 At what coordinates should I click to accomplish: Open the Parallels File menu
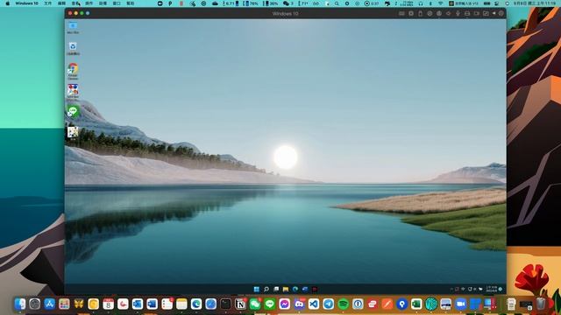click(47, 3)
